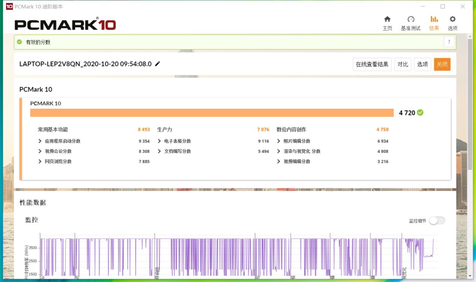Click the 监控 chart heading

(32, 220)
